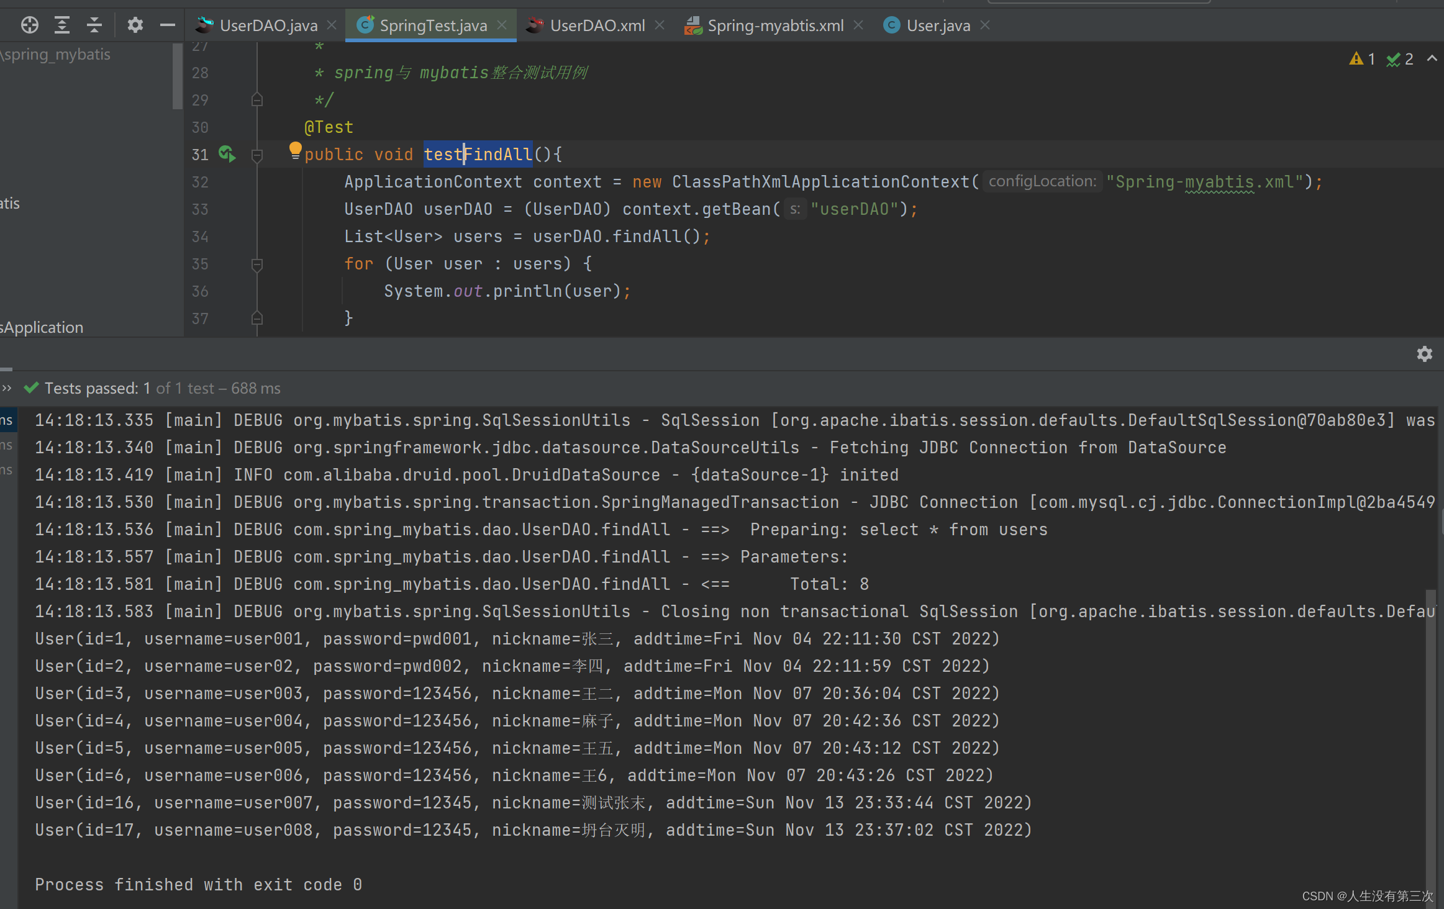Click the expand all icon in project toolbar
1444x909 pixels.
pos(62,25)
